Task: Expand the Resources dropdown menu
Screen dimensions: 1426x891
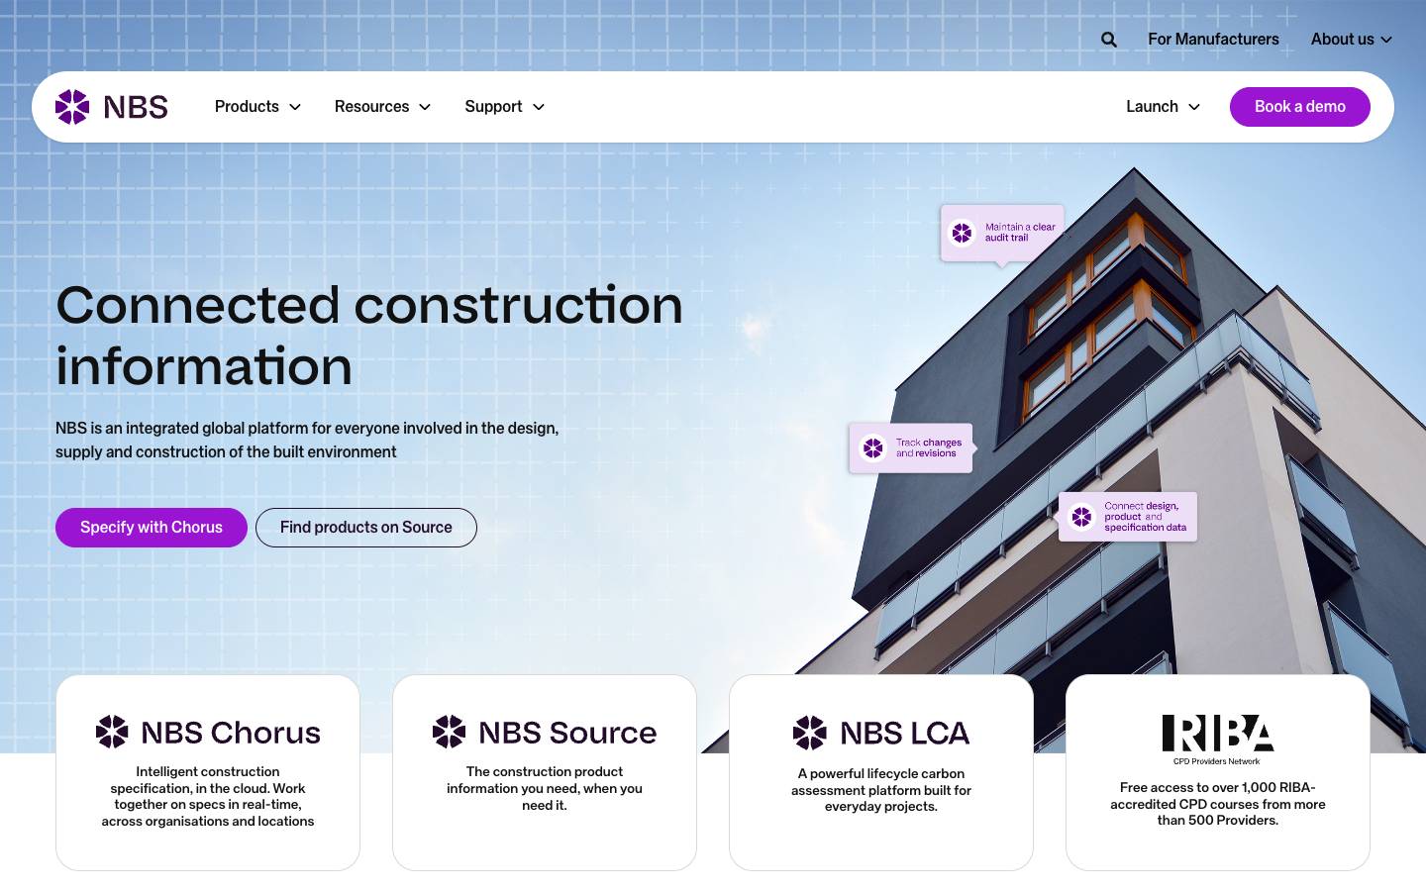Action: click(x=382, y=107)
